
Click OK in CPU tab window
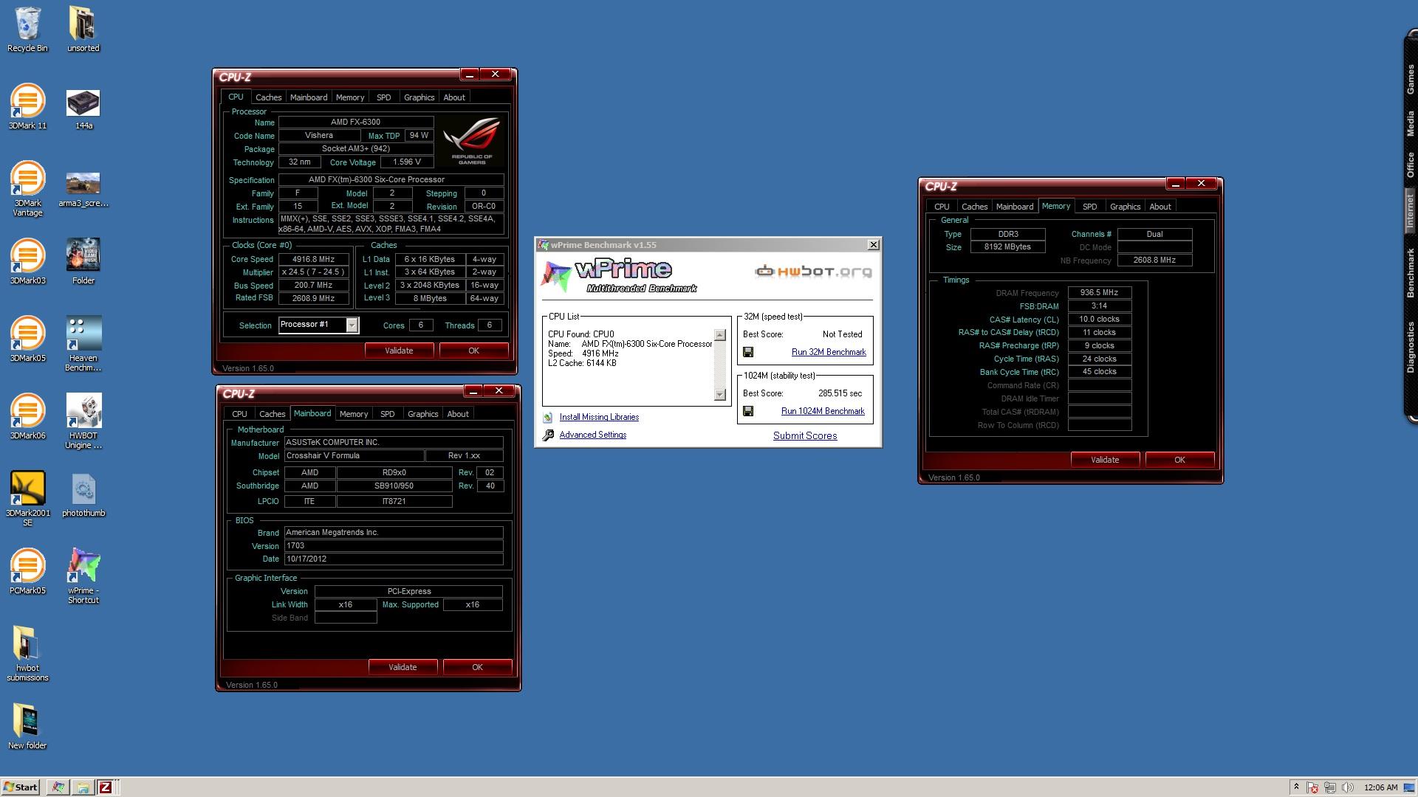click(473, 351)
